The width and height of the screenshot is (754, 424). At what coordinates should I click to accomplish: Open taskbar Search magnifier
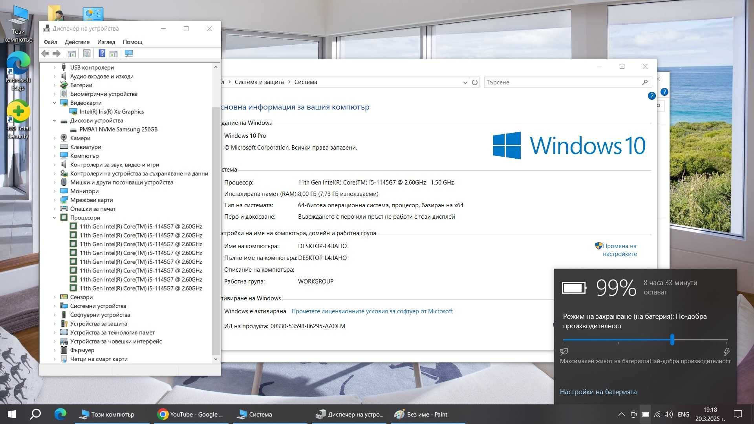point(35,414)
